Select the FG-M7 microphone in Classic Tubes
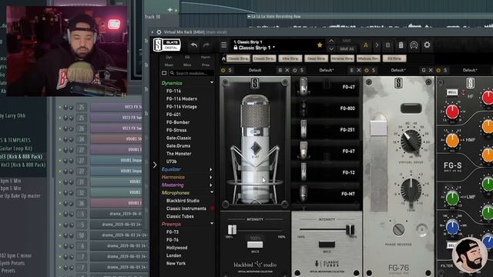 click(326, 194)
